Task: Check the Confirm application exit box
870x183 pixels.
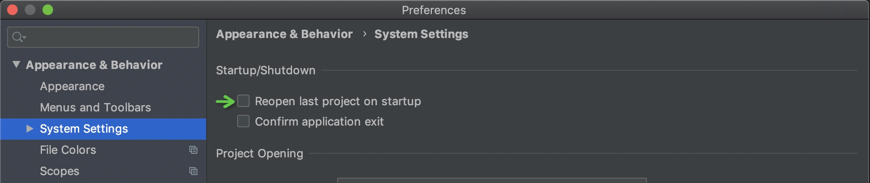Action: pos(243,122)
